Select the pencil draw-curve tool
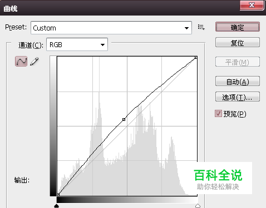 coord(35,62)
